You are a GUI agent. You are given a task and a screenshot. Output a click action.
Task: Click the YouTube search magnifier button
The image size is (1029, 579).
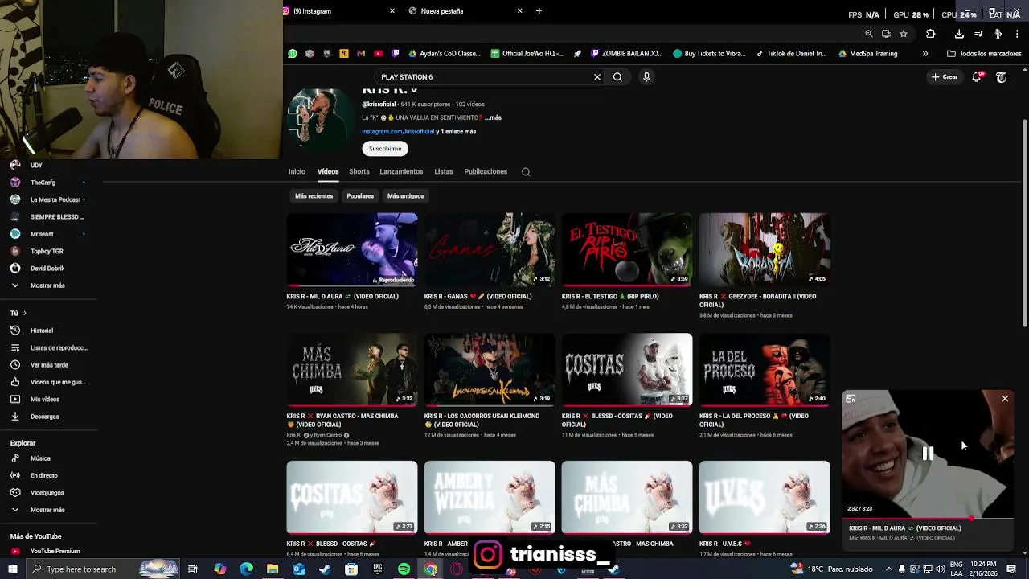click(x=617, y=77)
